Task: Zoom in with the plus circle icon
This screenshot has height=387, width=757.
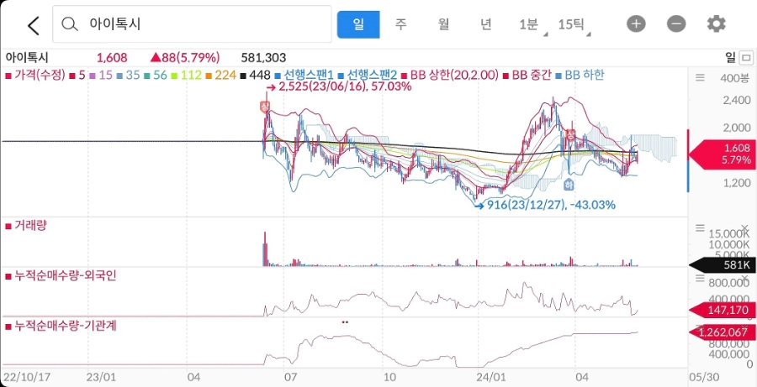Action: (636, 24)
